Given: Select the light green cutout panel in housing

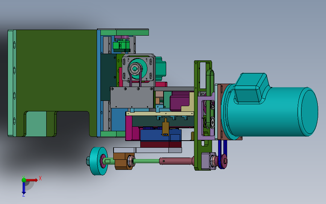Looking at the screenshot, I should coord(36,124).
